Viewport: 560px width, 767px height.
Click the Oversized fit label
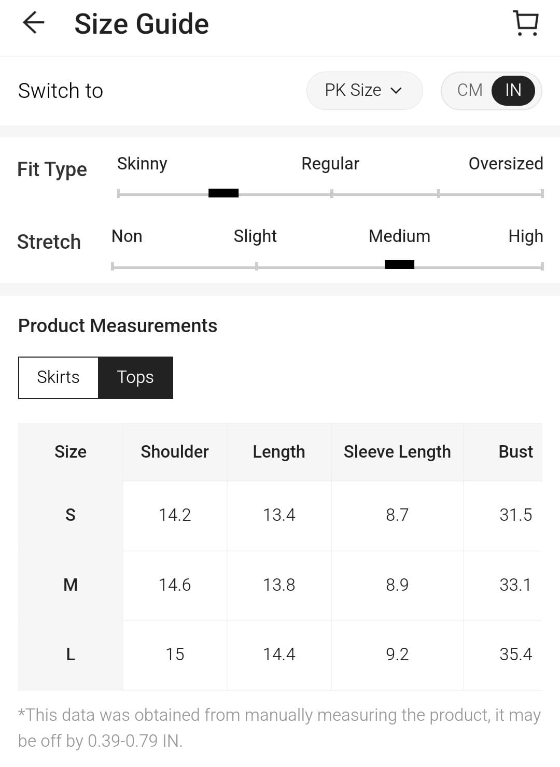click(x=506, y=164)
